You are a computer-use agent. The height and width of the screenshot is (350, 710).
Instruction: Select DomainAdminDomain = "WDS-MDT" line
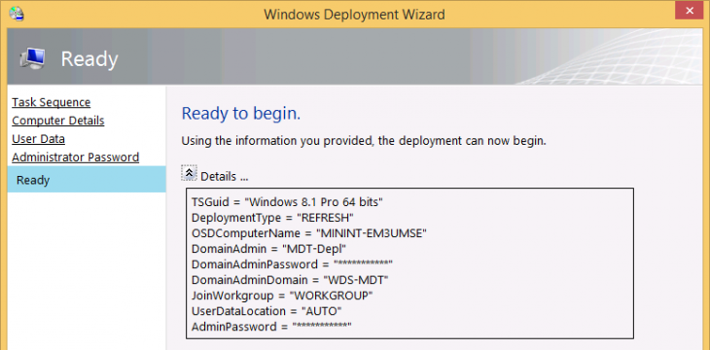click(x=290, y=280)
